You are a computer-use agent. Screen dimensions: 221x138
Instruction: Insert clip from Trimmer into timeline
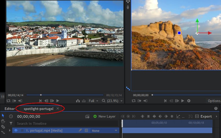[78, 101]
